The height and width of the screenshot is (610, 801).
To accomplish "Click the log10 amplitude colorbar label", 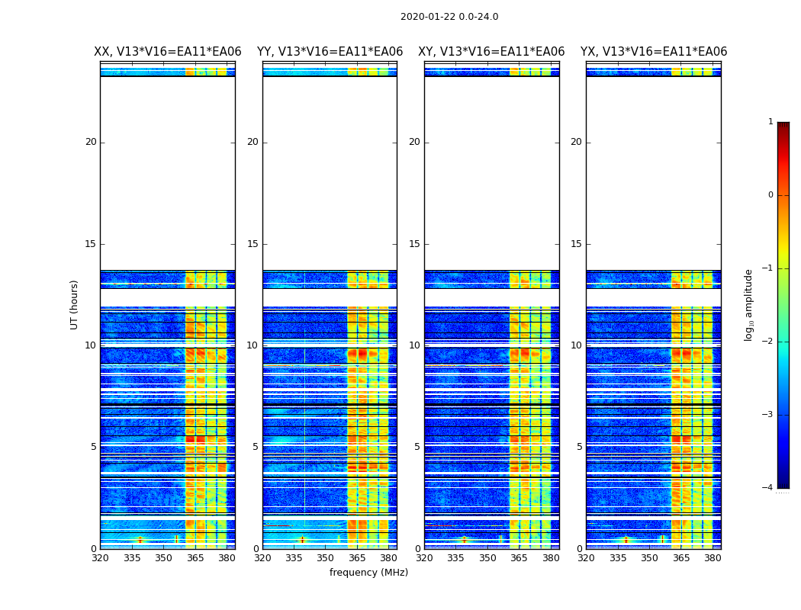I will pyautogui.click(x=748, y=305).
